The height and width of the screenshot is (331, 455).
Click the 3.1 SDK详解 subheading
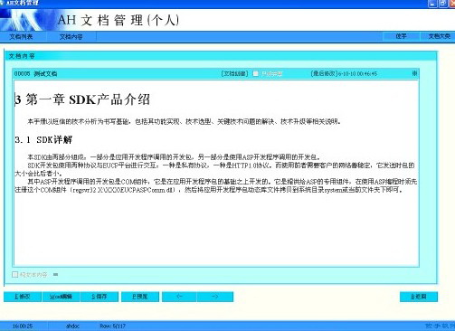coord(43,140)
